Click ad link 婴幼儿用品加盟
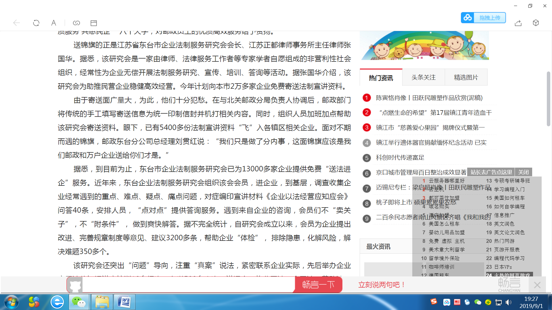Viewport: 552px width, 310px height. (447, 232)
